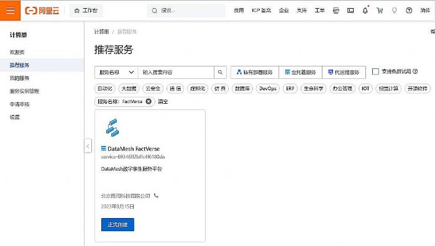Screen dimensions: 435x246
Task: Open the notifications bell
Action: (x=365, y=11)
